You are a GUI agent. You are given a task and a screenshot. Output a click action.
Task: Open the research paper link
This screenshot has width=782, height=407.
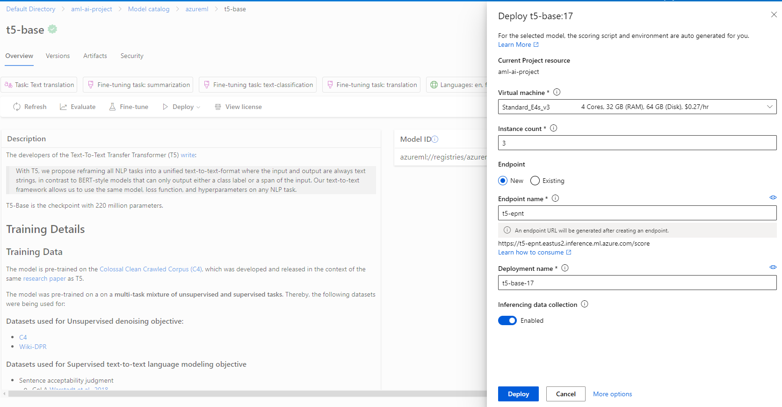point(44,278)
